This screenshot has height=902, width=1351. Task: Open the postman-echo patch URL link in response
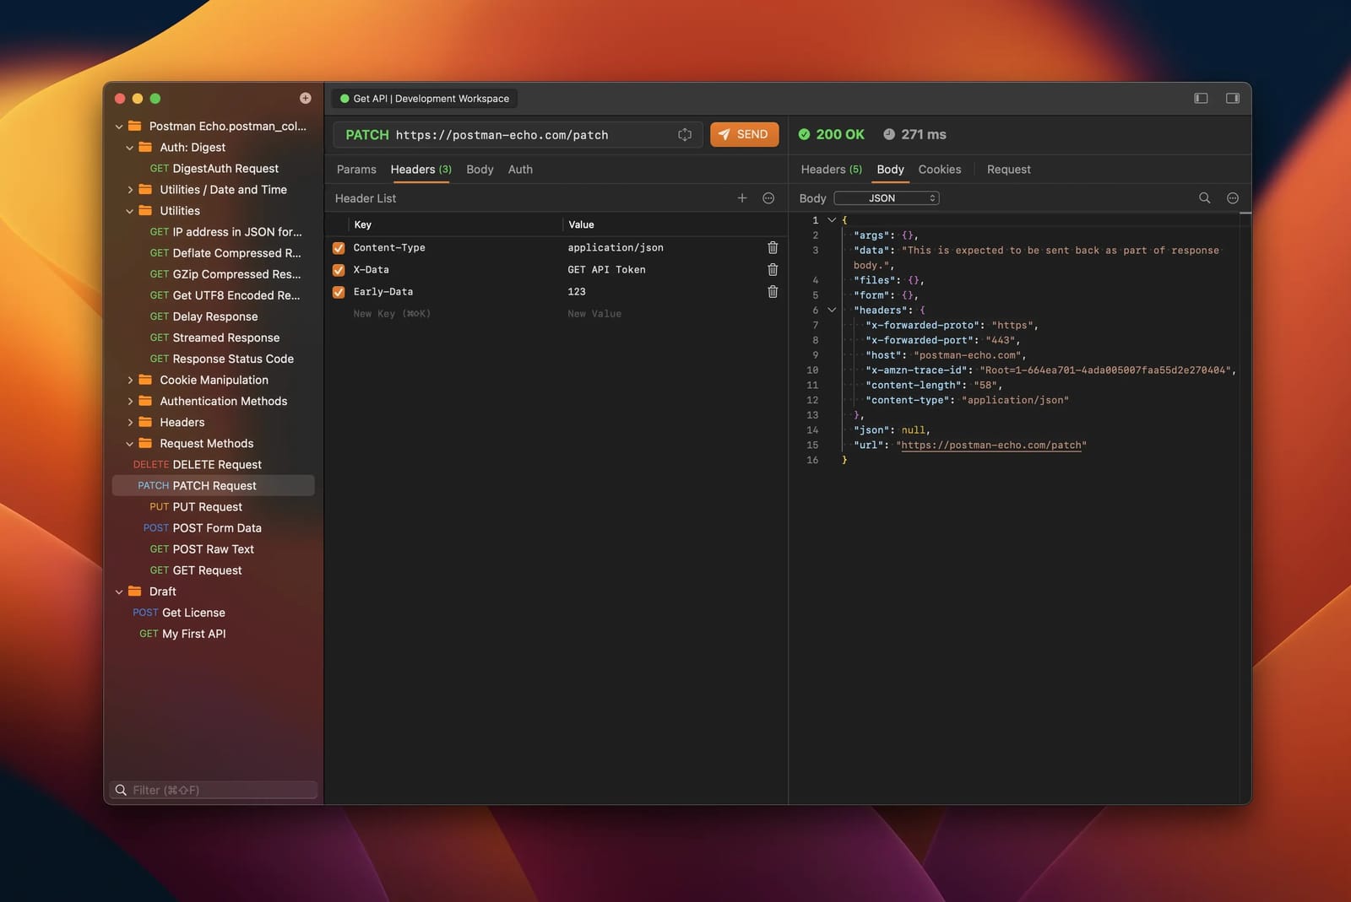[x=991, y=445]
